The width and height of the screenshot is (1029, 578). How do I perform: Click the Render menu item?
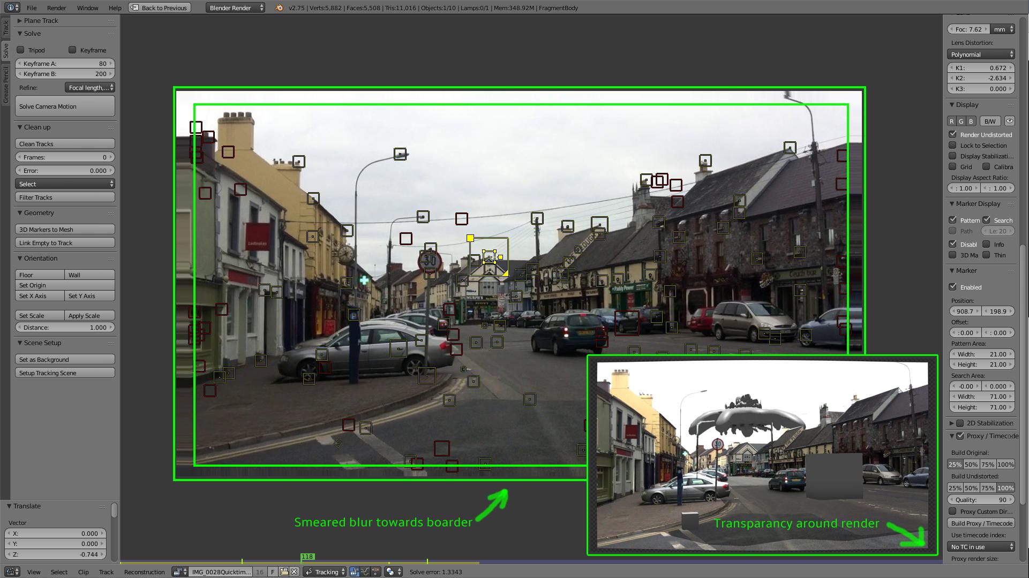[x=56, y=8]
